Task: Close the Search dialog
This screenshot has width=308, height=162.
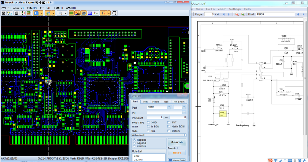Action: coord(182,95)
